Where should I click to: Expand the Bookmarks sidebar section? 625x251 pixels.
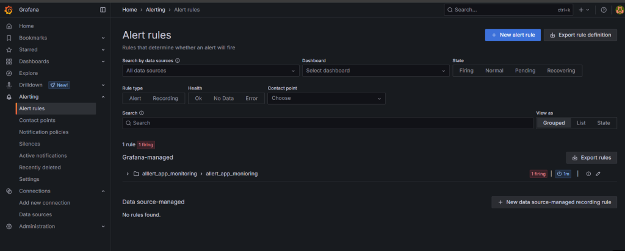click(x=103, y=38)
